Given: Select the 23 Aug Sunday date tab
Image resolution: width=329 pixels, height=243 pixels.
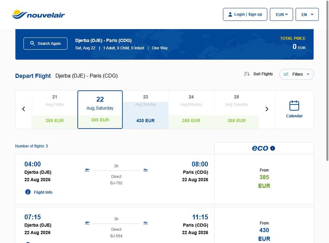Looking at the screenshot, I should [x=145, y=109].
